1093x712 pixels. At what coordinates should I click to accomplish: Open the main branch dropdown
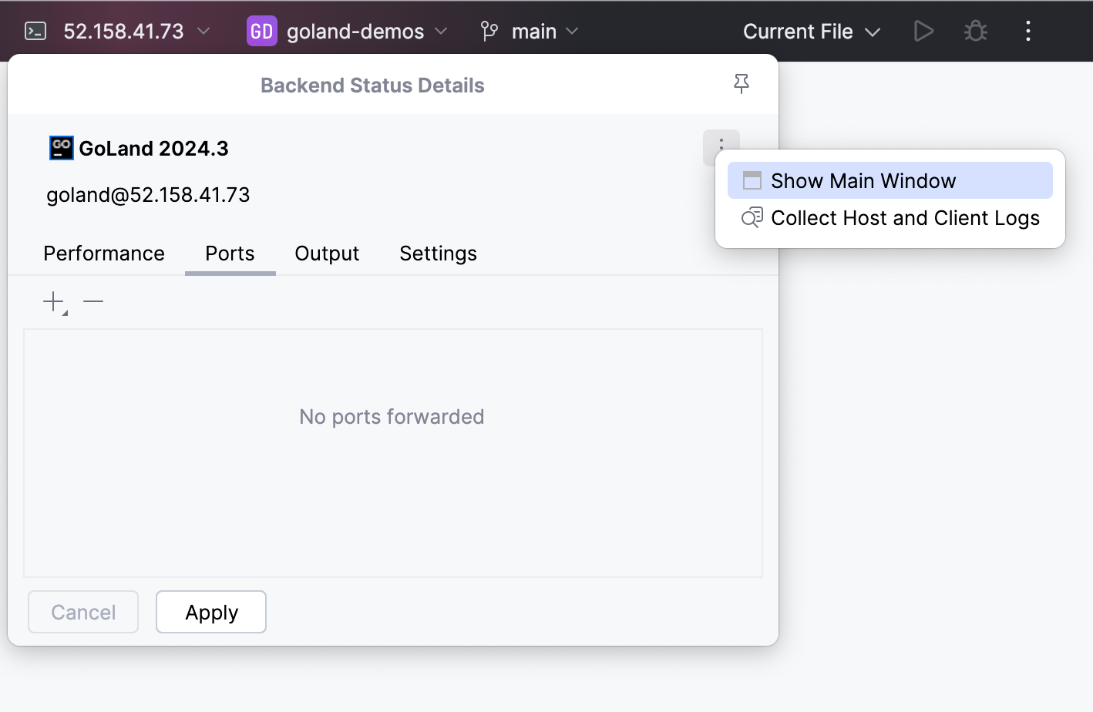572,31
